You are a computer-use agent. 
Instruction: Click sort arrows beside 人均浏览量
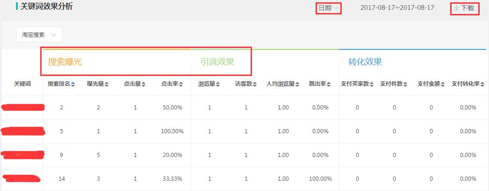click(298, 84)
